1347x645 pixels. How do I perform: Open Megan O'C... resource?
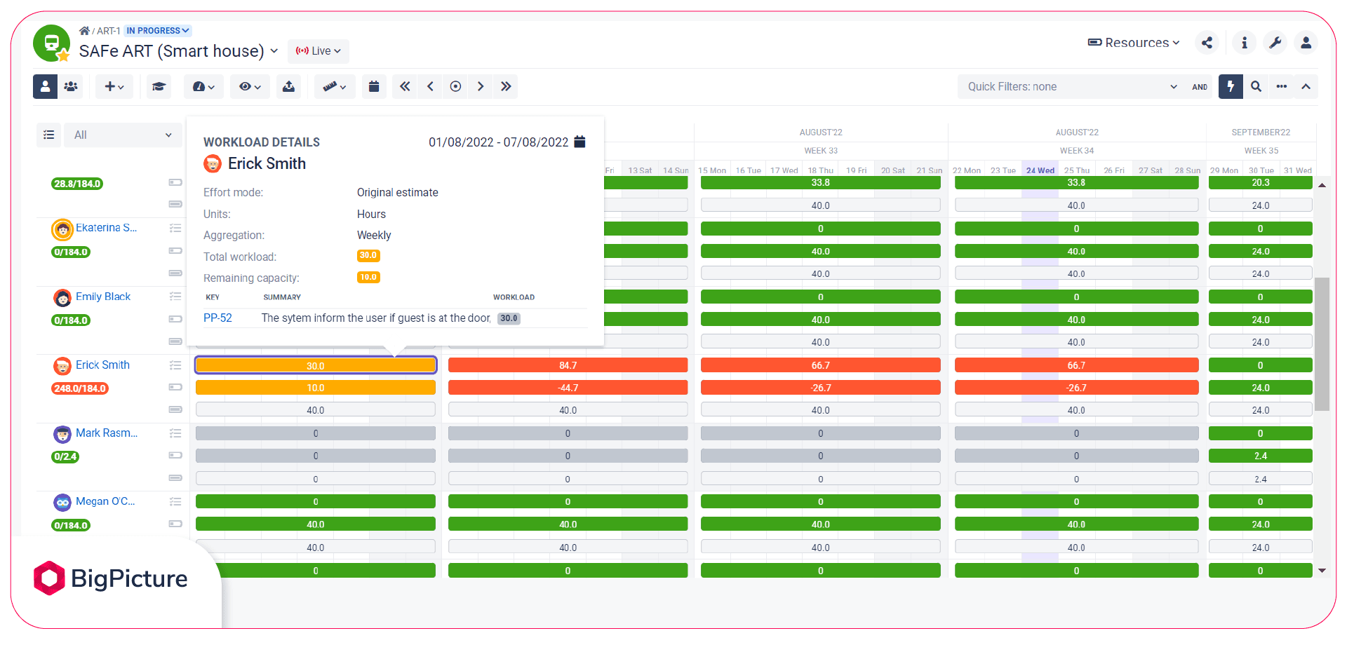click(x=105, y=501)
